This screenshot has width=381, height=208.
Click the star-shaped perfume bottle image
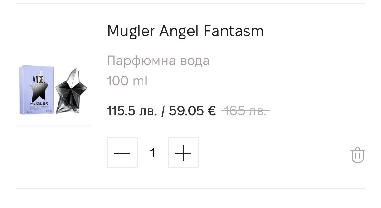click(71, 91)
